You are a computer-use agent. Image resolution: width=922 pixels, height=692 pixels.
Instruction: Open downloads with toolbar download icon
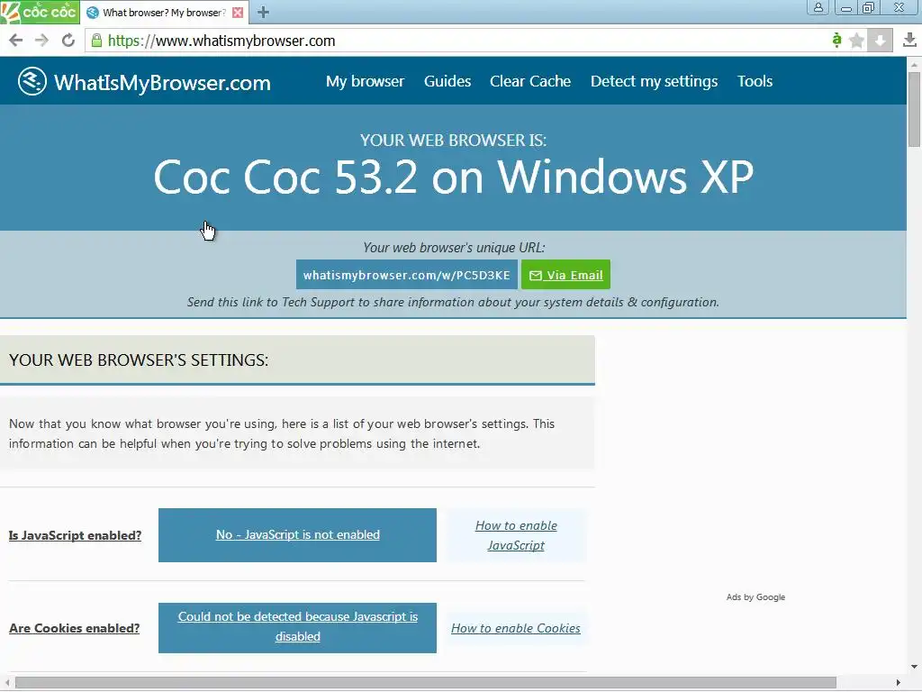[909, 40]
